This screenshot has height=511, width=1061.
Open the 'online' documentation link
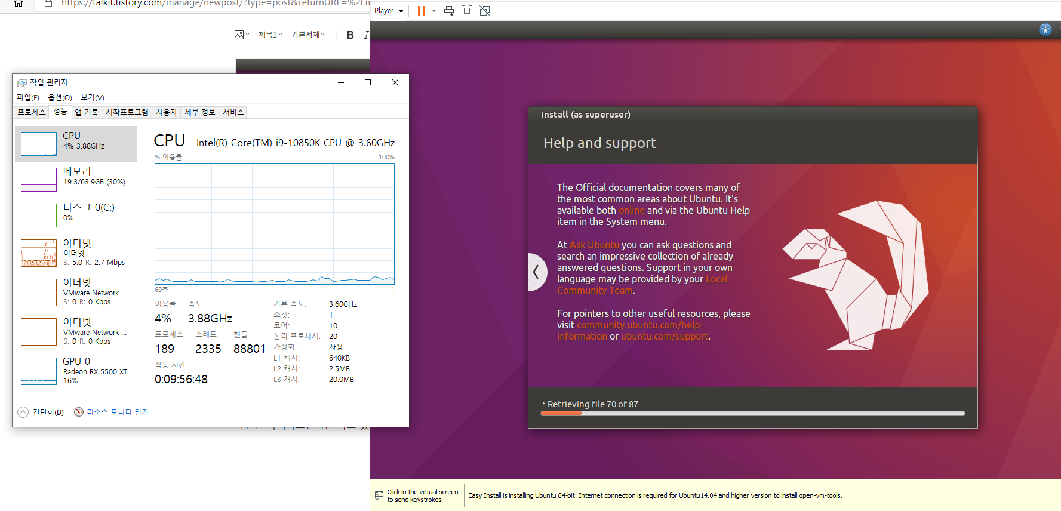tap(631, 210)
